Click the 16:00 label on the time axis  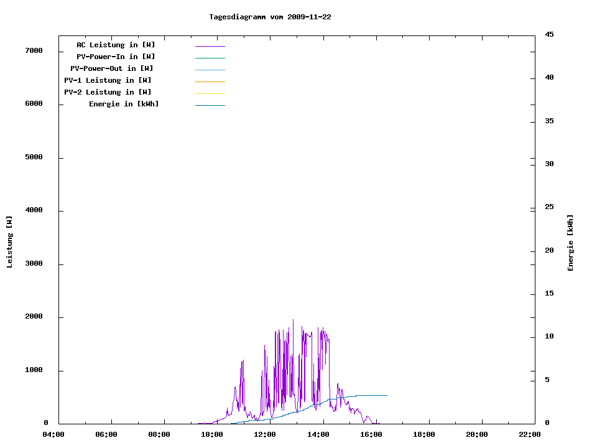pos(371,434)
